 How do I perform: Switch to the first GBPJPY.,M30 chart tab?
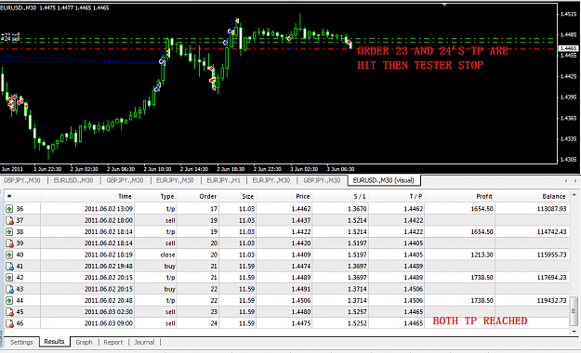tap(21, 180)
